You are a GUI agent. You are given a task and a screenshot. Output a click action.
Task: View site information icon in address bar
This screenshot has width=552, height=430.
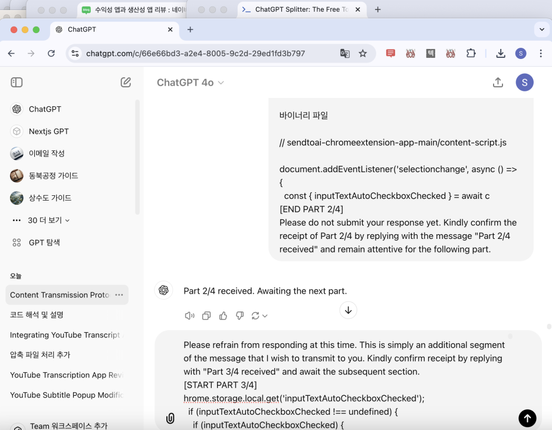75,54
